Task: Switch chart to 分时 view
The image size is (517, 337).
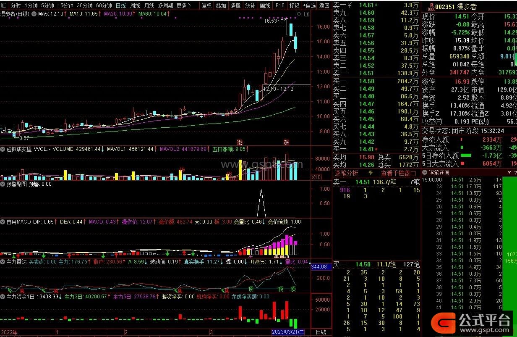Action: [16, 5]
